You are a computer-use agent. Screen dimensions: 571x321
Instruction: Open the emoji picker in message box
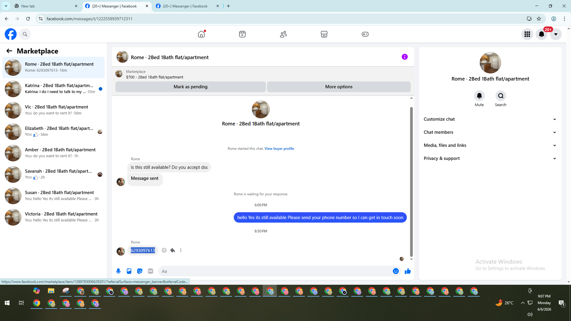pos(396,271)
